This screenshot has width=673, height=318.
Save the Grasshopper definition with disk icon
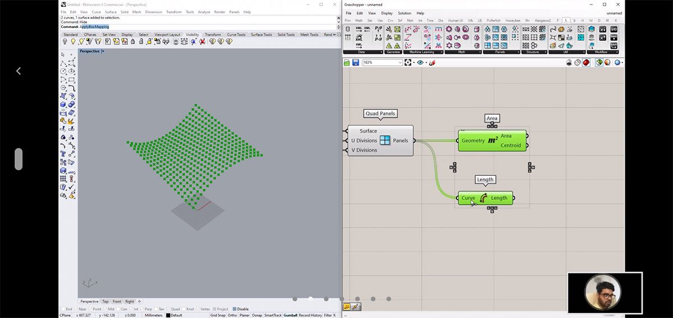coord(356,62)
